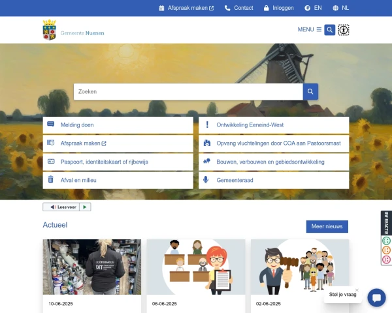The height and width of the screenshot is (313, 392).
Task: Click the blue header search icon
Action: click(x=329, y=30)
